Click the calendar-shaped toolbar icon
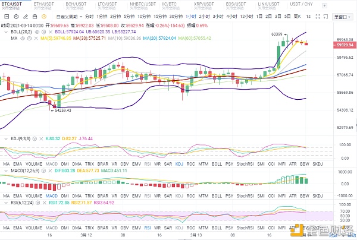The width and height of the screenshot is (357, 240). pyautogui.click(x=35, y=17)
